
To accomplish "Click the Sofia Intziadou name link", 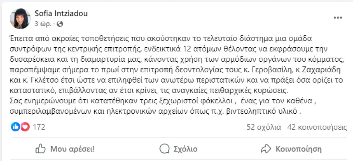I will click(x=61, y=14).
